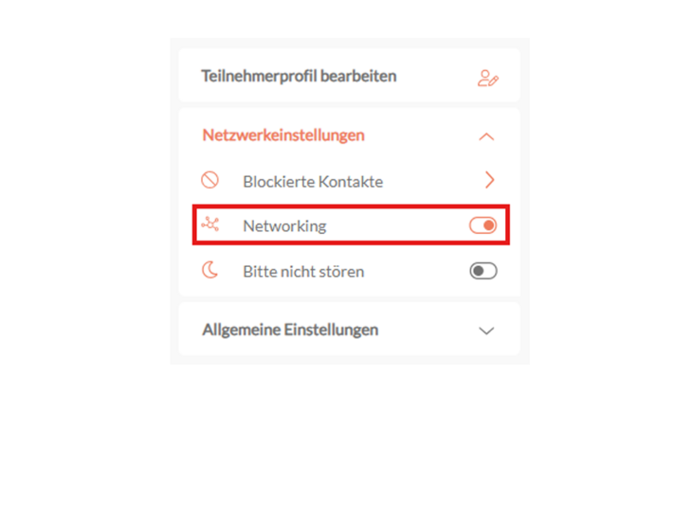The height and width of the screenshot is (519, 692).
Task: Collapse Netzwerkeinstellungen using the up chevron
Action: [x=486, y=136]
